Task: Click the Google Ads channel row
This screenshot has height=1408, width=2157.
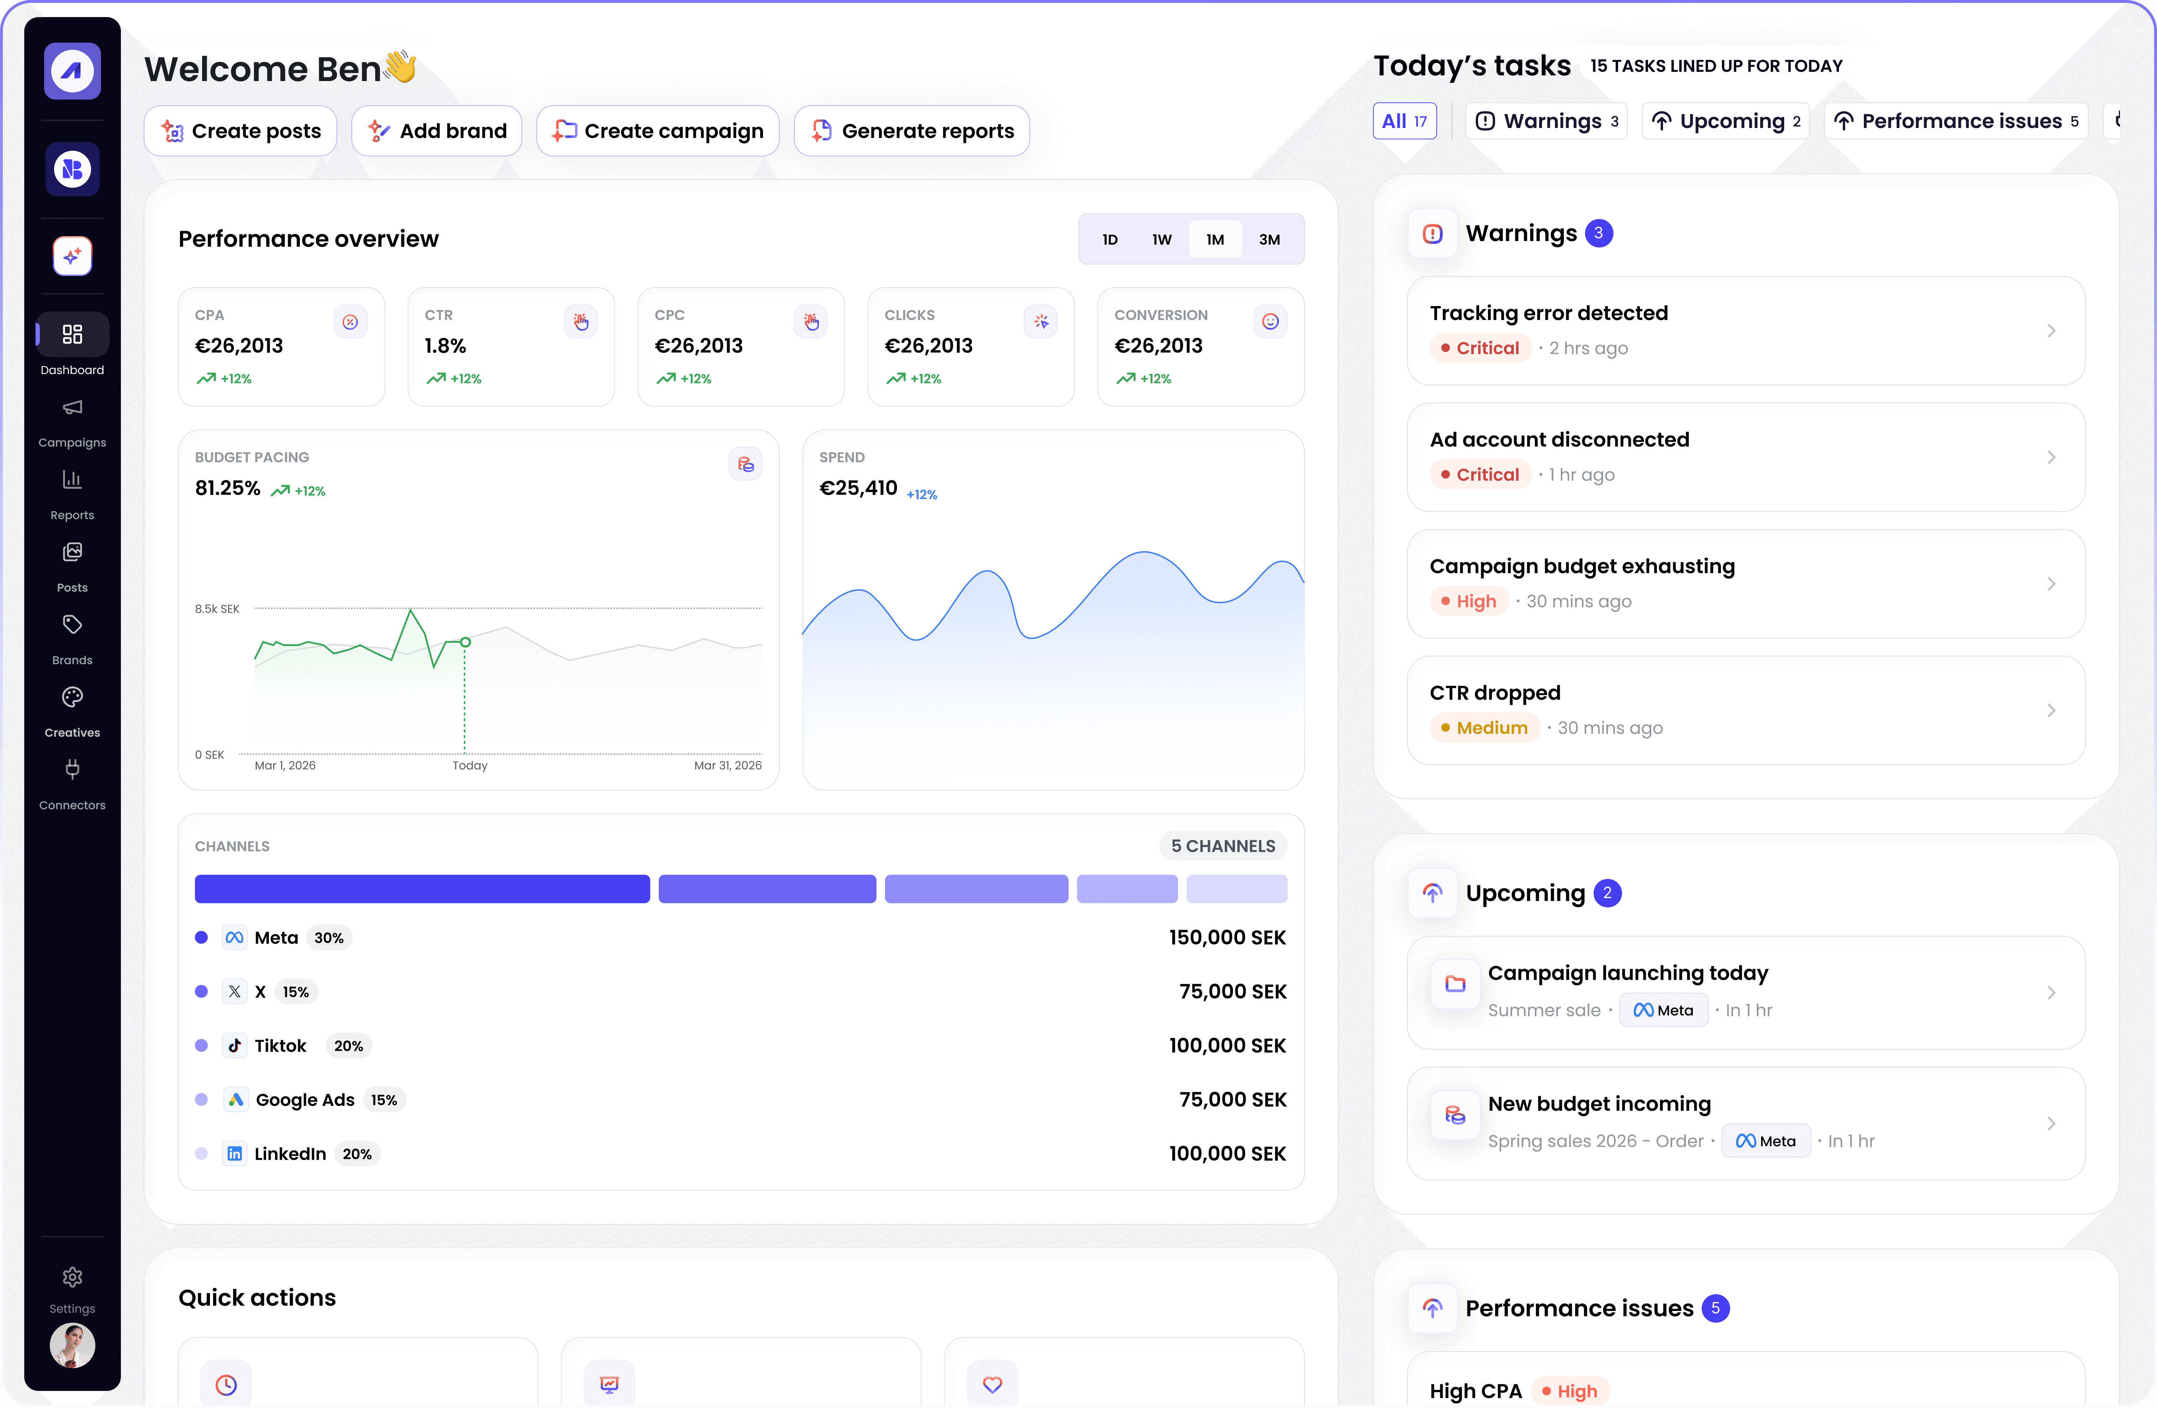Action: (741, 1100)
